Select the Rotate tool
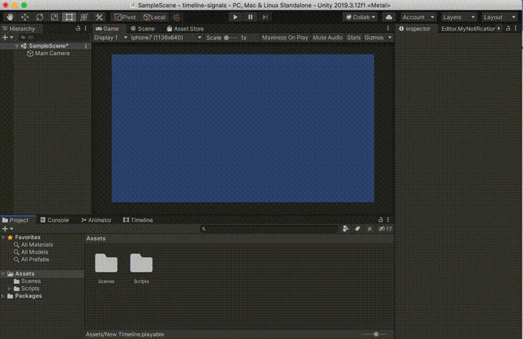This screenshot has width=523, height=339. click(x=40, y=17)
